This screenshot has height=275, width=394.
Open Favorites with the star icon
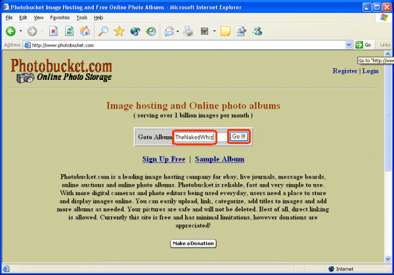tap(119, 31)
